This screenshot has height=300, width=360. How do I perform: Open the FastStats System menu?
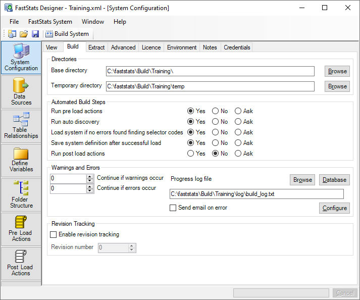pyautogui.click(x=50, y=22)
